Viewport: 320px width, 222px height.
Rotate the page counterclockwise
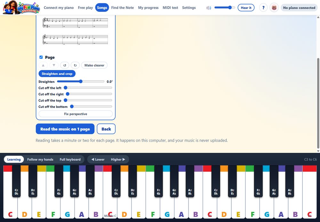[x=65, y=65]
